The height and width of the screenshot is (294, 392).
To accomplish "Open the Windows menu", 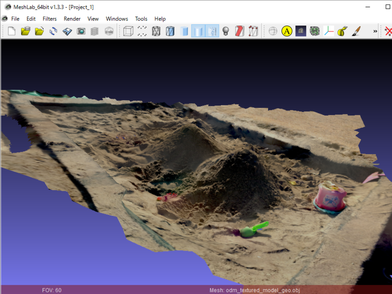I will coord(117,19).
